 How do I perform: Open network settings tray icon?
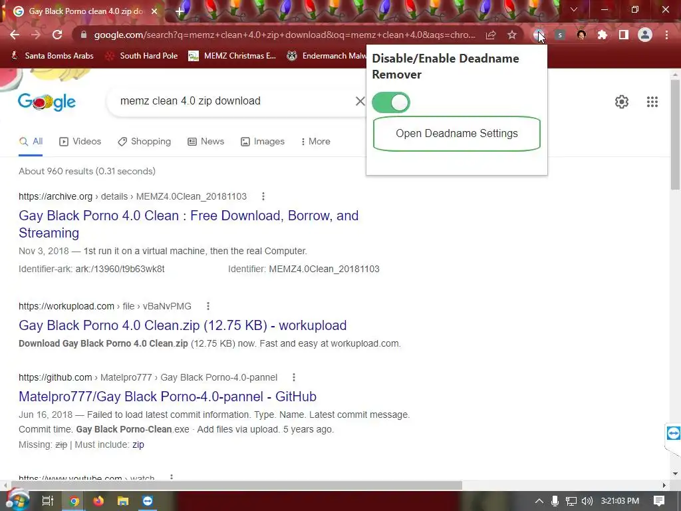point(571,501)
